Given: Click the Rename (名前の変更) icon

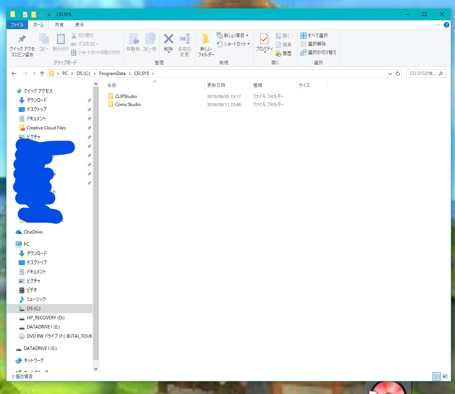Looking at the screenshot, I should coord(184,39).
